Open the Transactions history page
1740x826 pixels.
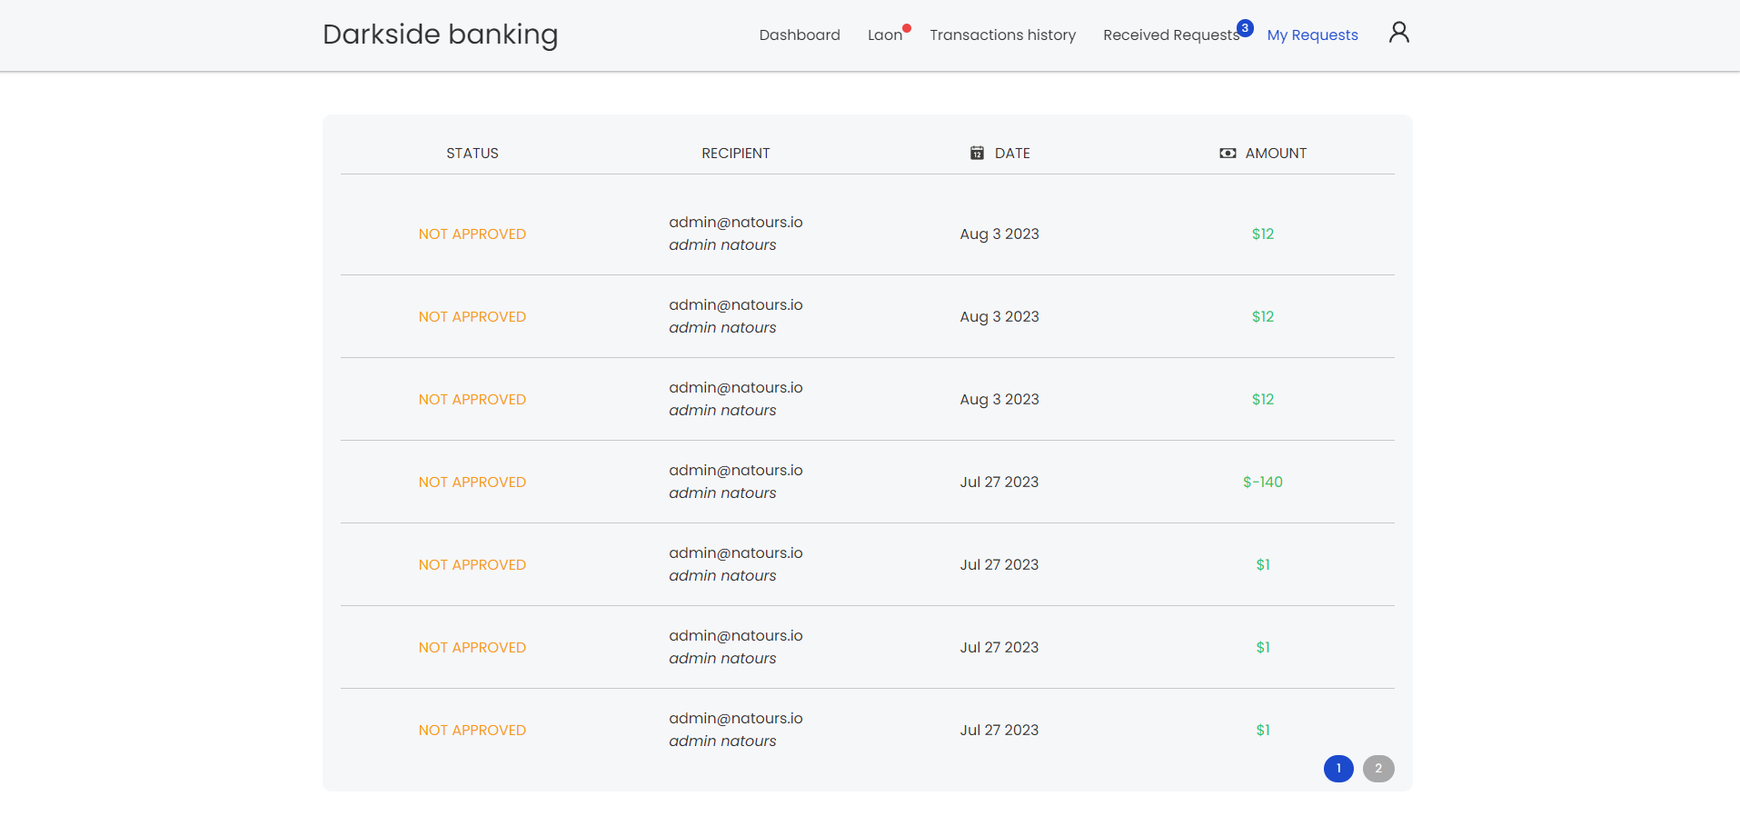pos(1002,35)
